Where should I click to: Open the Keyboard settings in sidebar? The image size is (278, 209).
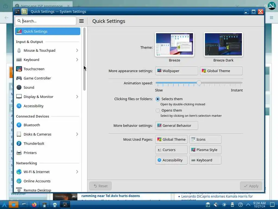(x=48, y=60)
